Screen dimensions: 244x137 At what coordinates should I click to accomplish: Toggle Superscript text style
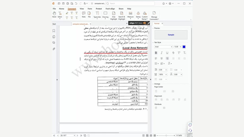click(179, 53)
